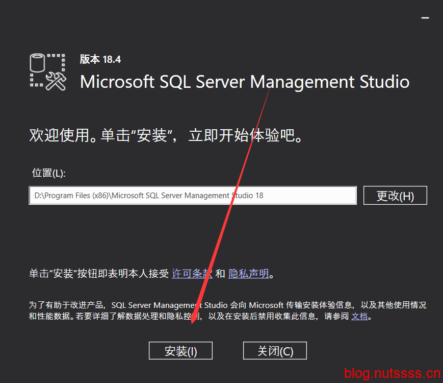Click the 版本 18.4 version text
Image resolution: width=443 pixels, height=383 pixels.
click(x=100, y=59)
